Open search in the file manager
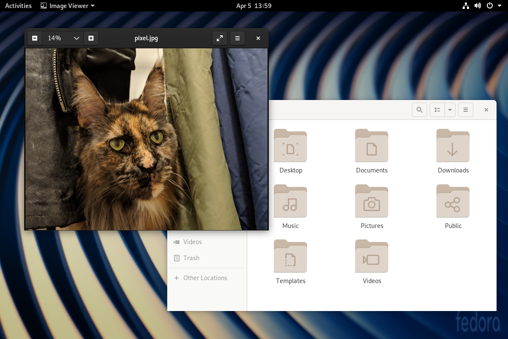 click(x=419, y=109)
